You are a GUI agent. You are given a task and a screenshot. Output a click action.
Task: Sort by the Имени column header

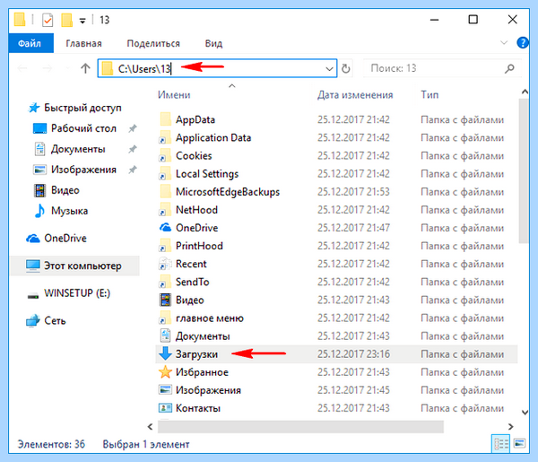174,95
